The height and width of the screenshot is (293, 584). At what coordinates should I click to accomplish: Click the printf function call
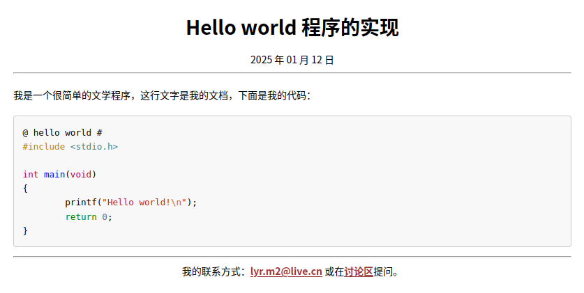tap(81, 203)
